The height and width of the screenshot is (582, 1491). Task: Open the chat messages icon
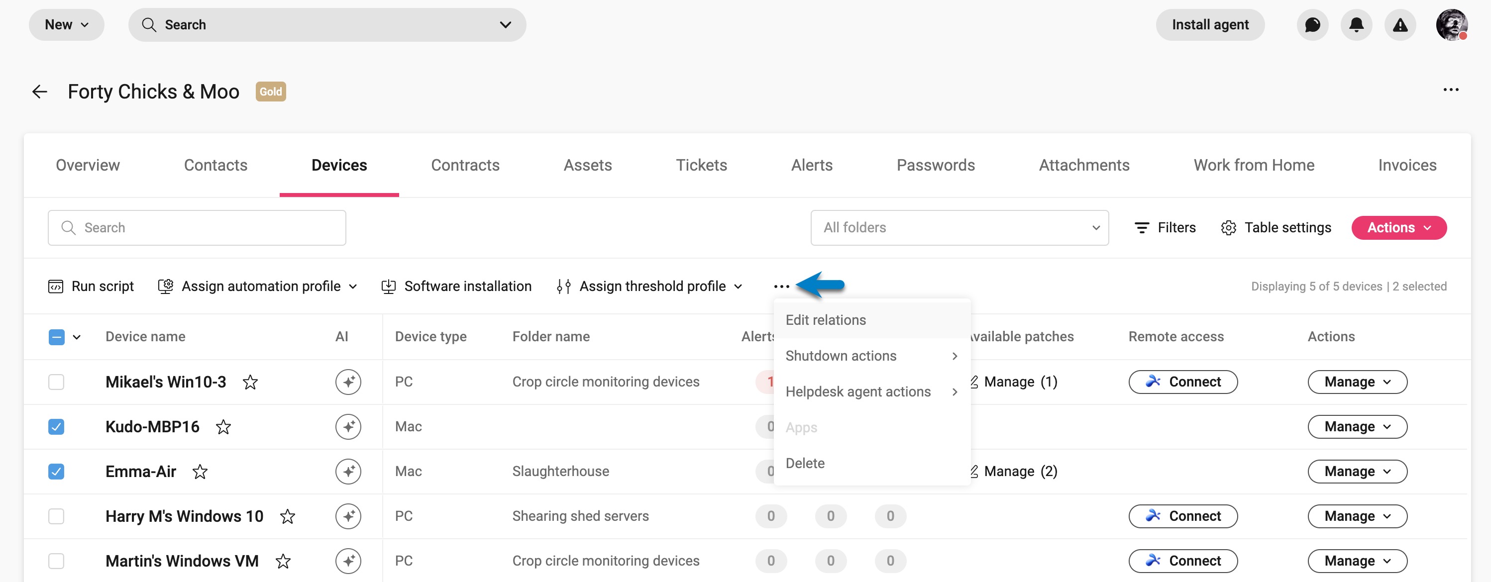1312,25
